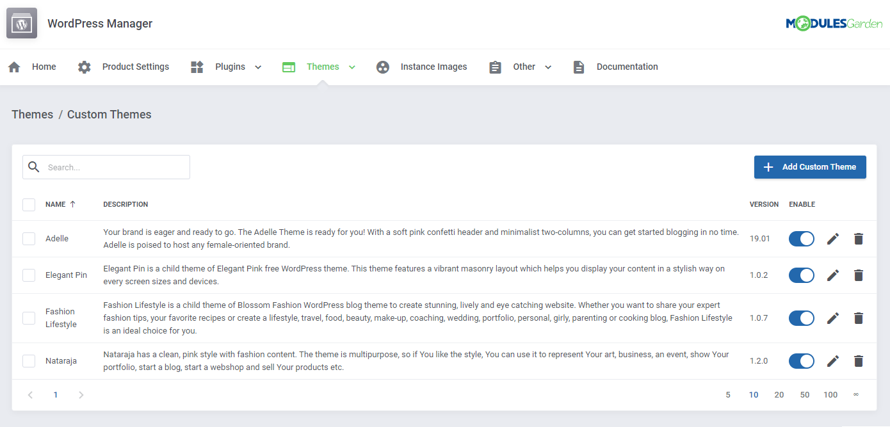Select the header checkbox to choose all themes
Image resolution: width=890 pixels, height=427 pixels.
(x=29, y=204)
